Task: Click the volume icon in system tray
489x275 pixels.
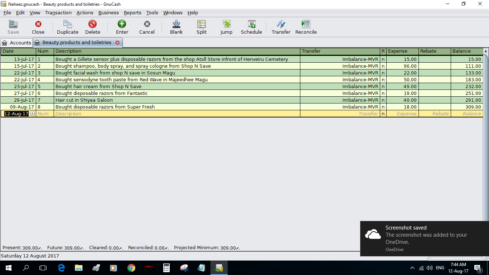Action: click(430, 268)
